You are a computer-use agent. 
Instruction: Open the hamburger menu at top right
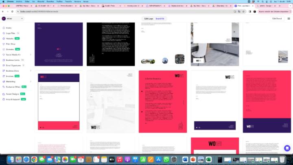click(289, 19)
